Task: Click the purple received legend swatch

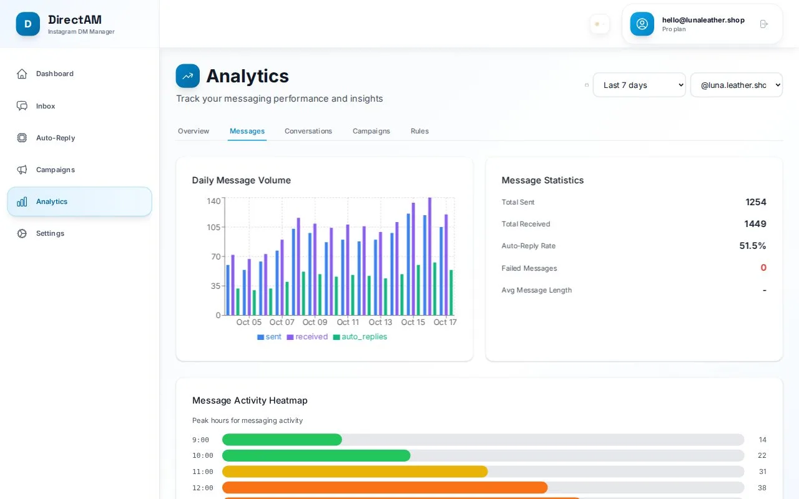Action: (290, 337)
